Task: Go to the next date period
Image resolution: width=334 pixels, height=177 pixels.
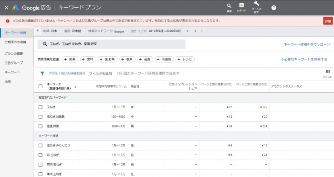Action: coord(202,31)
